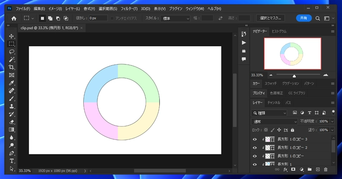Select the Type tool
This screenshot has height=179, width=342.
coord(11,161)
